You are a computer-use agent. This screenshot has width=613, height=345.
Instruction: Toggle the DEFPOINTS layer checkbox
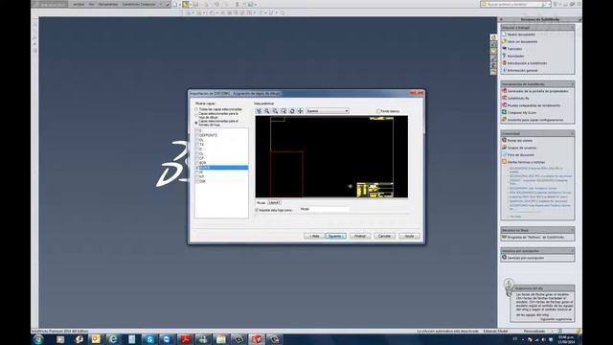(197, 135)
